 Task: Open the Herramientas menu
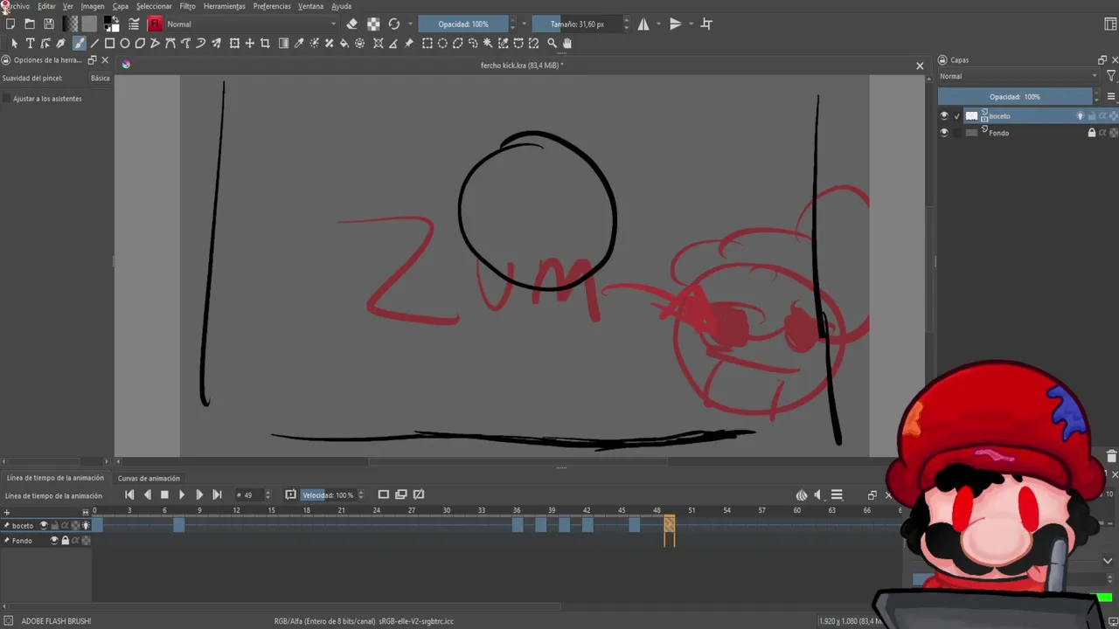pos(225,6)
